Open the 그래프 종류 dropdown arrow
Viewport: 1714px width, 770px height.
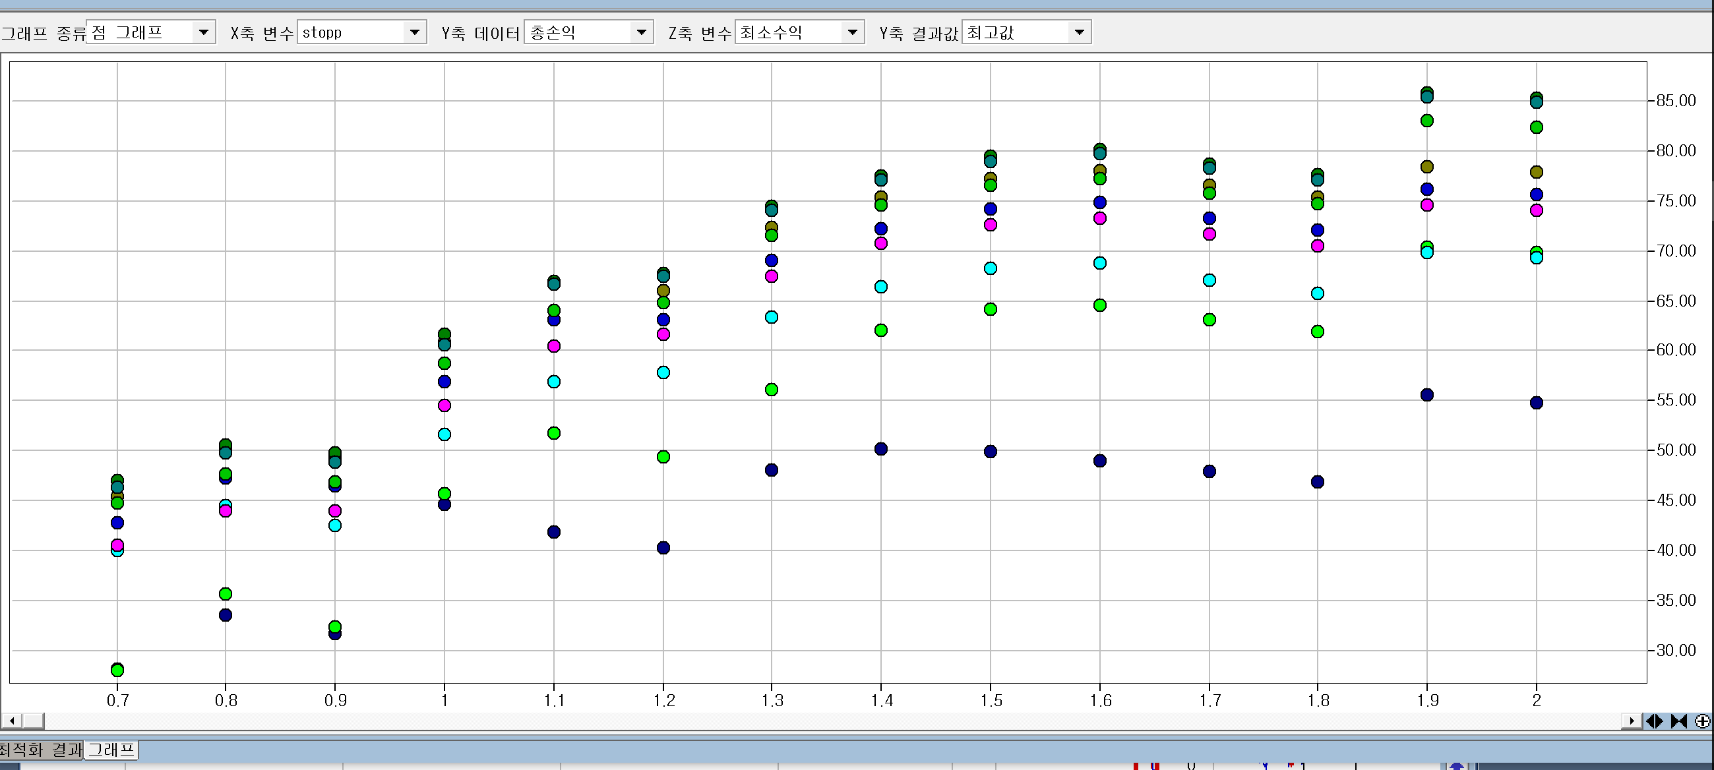(204, 32)
